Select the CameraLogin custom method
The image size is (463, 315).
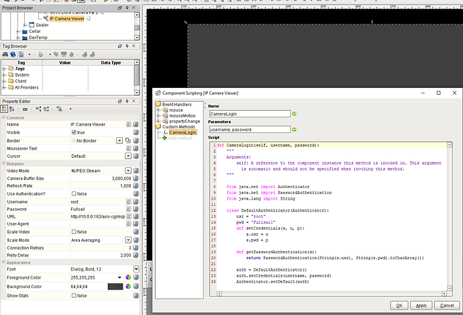tap(183, 132)
